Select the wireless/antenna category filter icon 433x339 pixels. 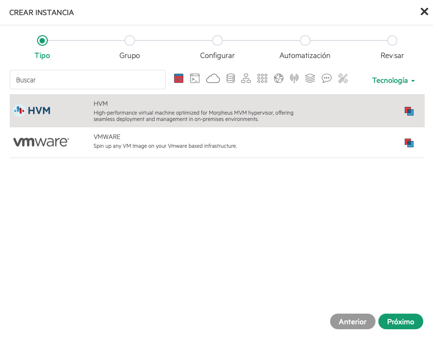point(294,78)
